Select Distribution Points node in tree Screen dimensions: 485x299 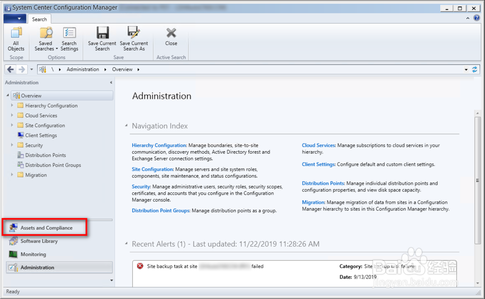pyautogui.click(x=42, y=155)
